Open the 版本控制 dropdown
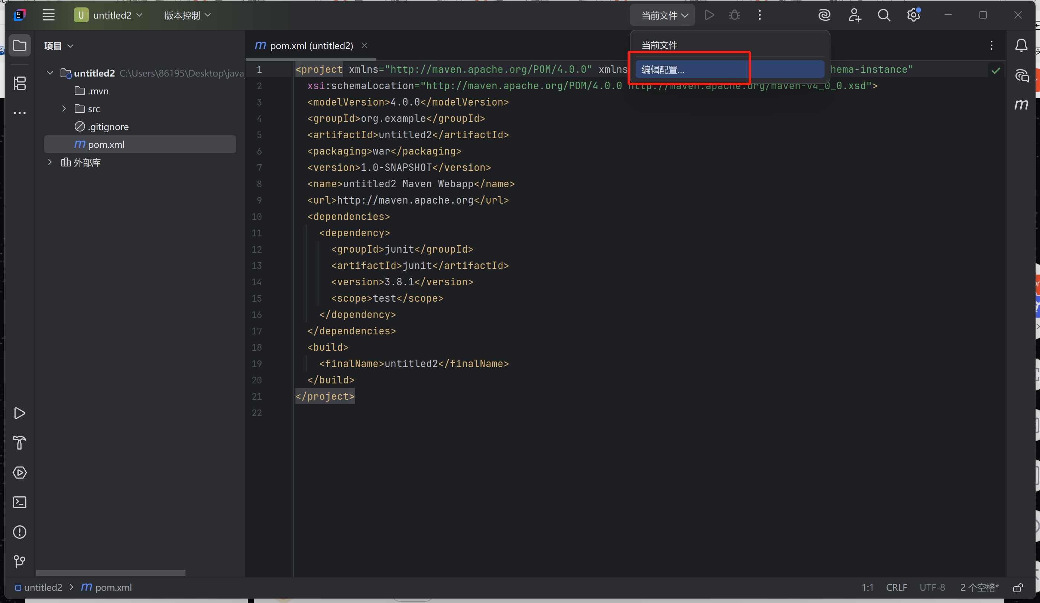Screen dimensions: 1040x603 click(187, 15)
